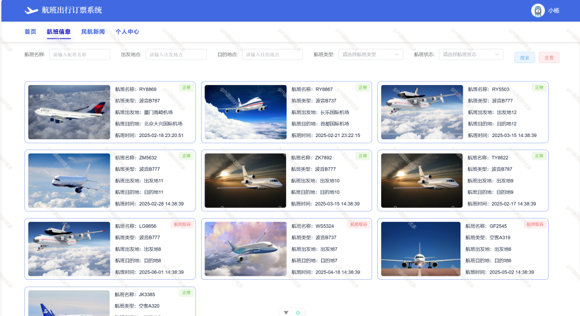580x316 pixels.
Task: Open the 小杨 user avatar
Action: (x=538, y=10)
